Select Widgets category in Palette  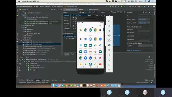point(66,23)
